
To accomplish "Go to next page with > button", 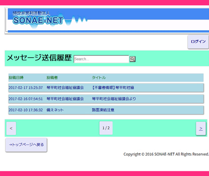I will coord(201,129).
